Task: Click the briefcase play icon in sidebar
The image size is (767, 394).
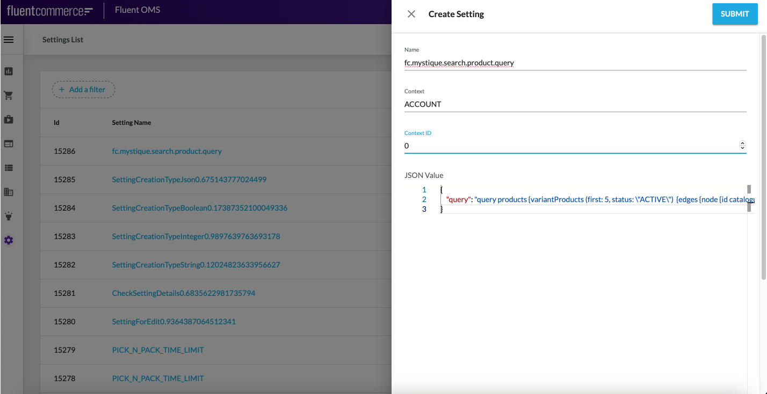Action: 9,120
